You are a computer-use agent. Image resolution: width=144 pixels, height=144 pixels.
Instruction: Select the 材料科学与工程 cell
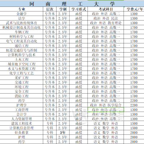pos(22,37)
